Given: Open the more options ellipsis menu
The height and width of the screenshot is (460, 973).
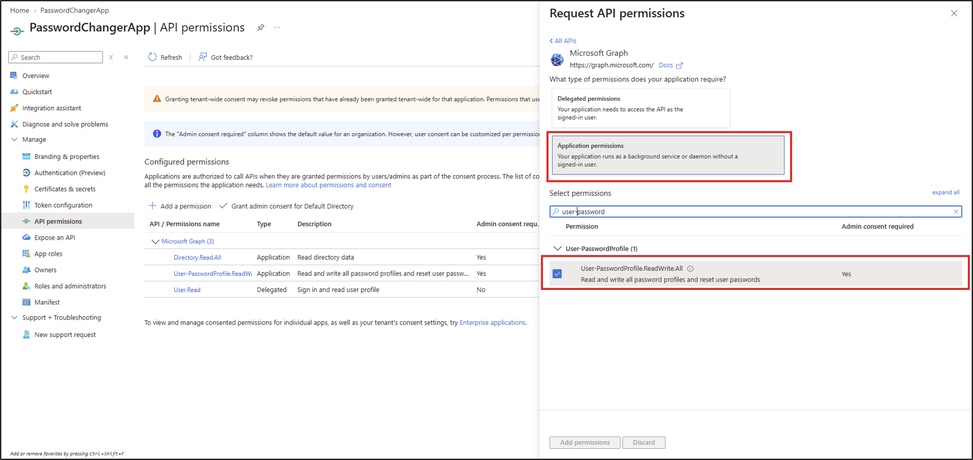Looking at the screenshot, I should pos(277,27).
